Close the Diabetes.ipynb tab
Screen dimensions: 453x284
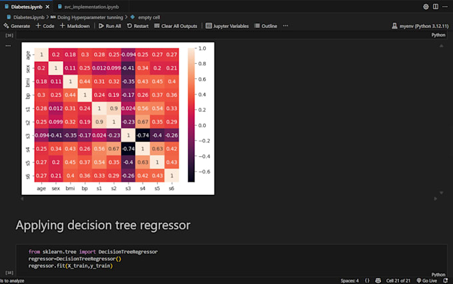pos(47,7)
